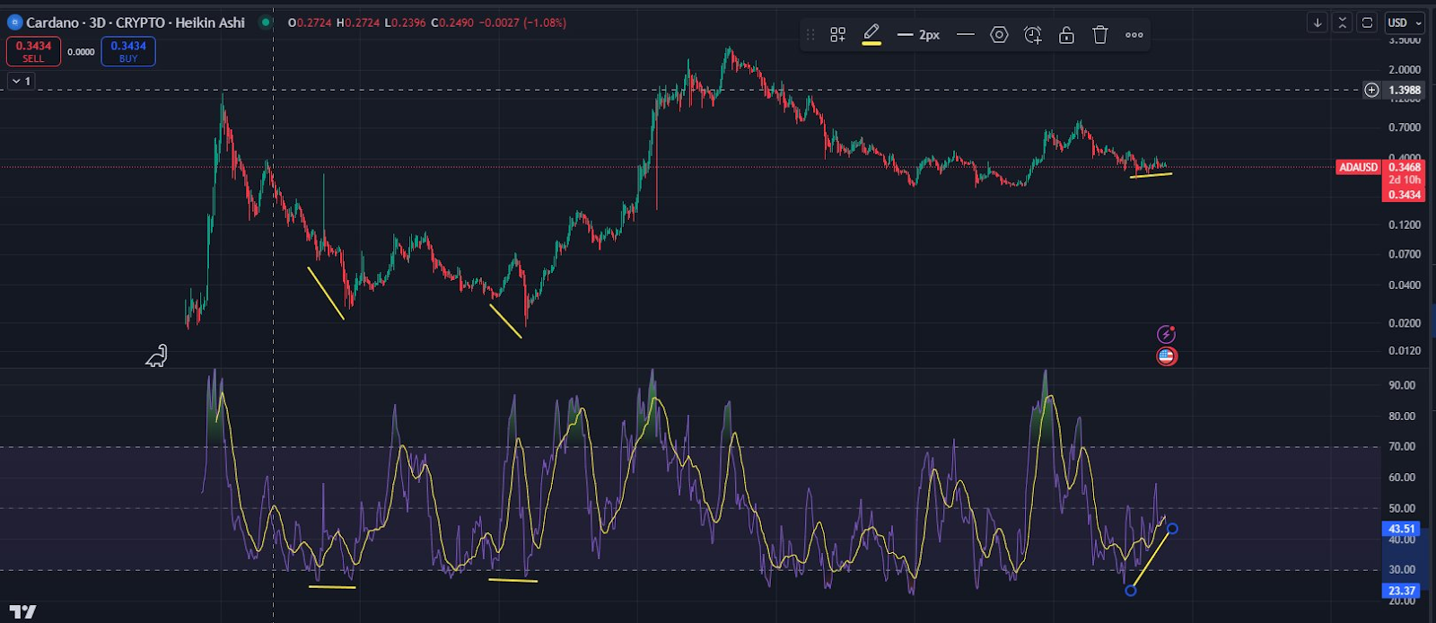Click the collapse pane arrows icon
This screenshot has height=623, width=1436.
1343,22
